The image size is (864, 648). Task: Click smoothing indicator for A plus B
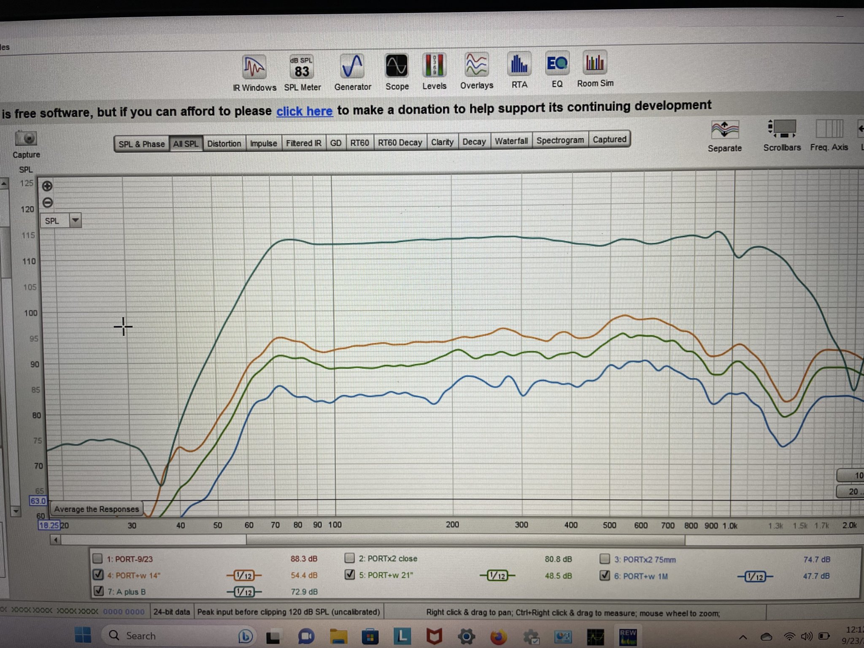point(244,592)
